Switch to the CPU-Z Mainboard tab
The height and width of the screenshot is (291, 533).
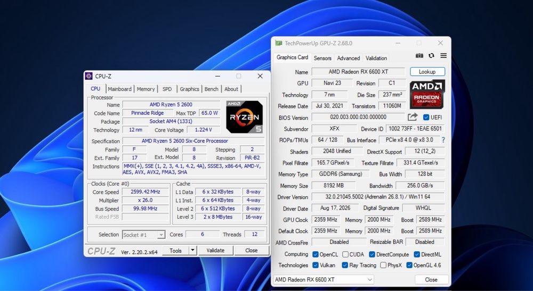[119, 89]
